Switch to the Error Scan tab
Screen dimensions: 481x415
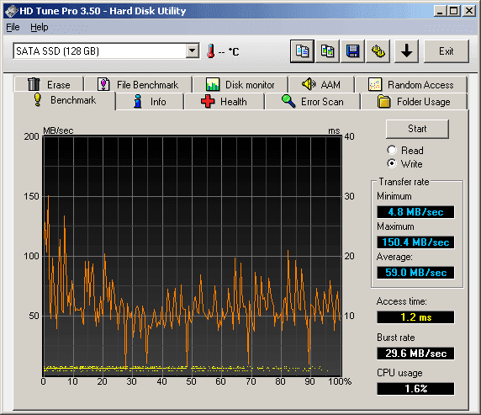click(313, 102)
